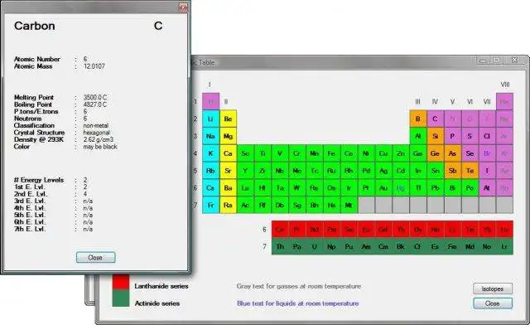Screen dimensions: 530x325
Task: Click the Density value 2.62 g/cm3
Action: [99, 139]
